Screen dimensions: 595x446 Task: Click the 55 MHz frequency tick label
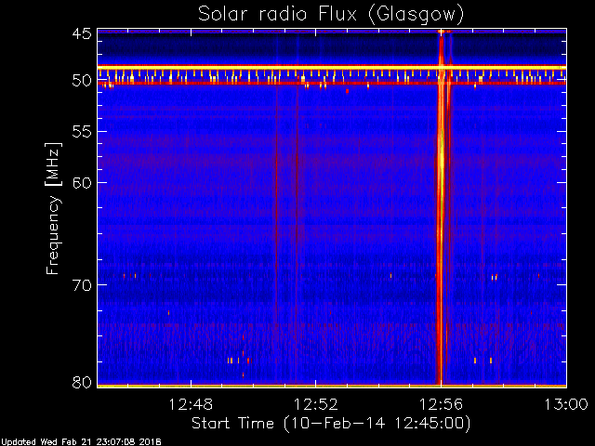(x=82, y=132)
